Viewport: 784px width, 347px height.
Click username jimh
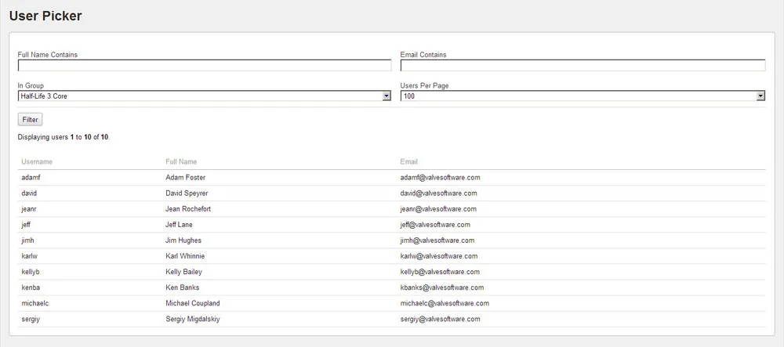[x=29, y=240]
